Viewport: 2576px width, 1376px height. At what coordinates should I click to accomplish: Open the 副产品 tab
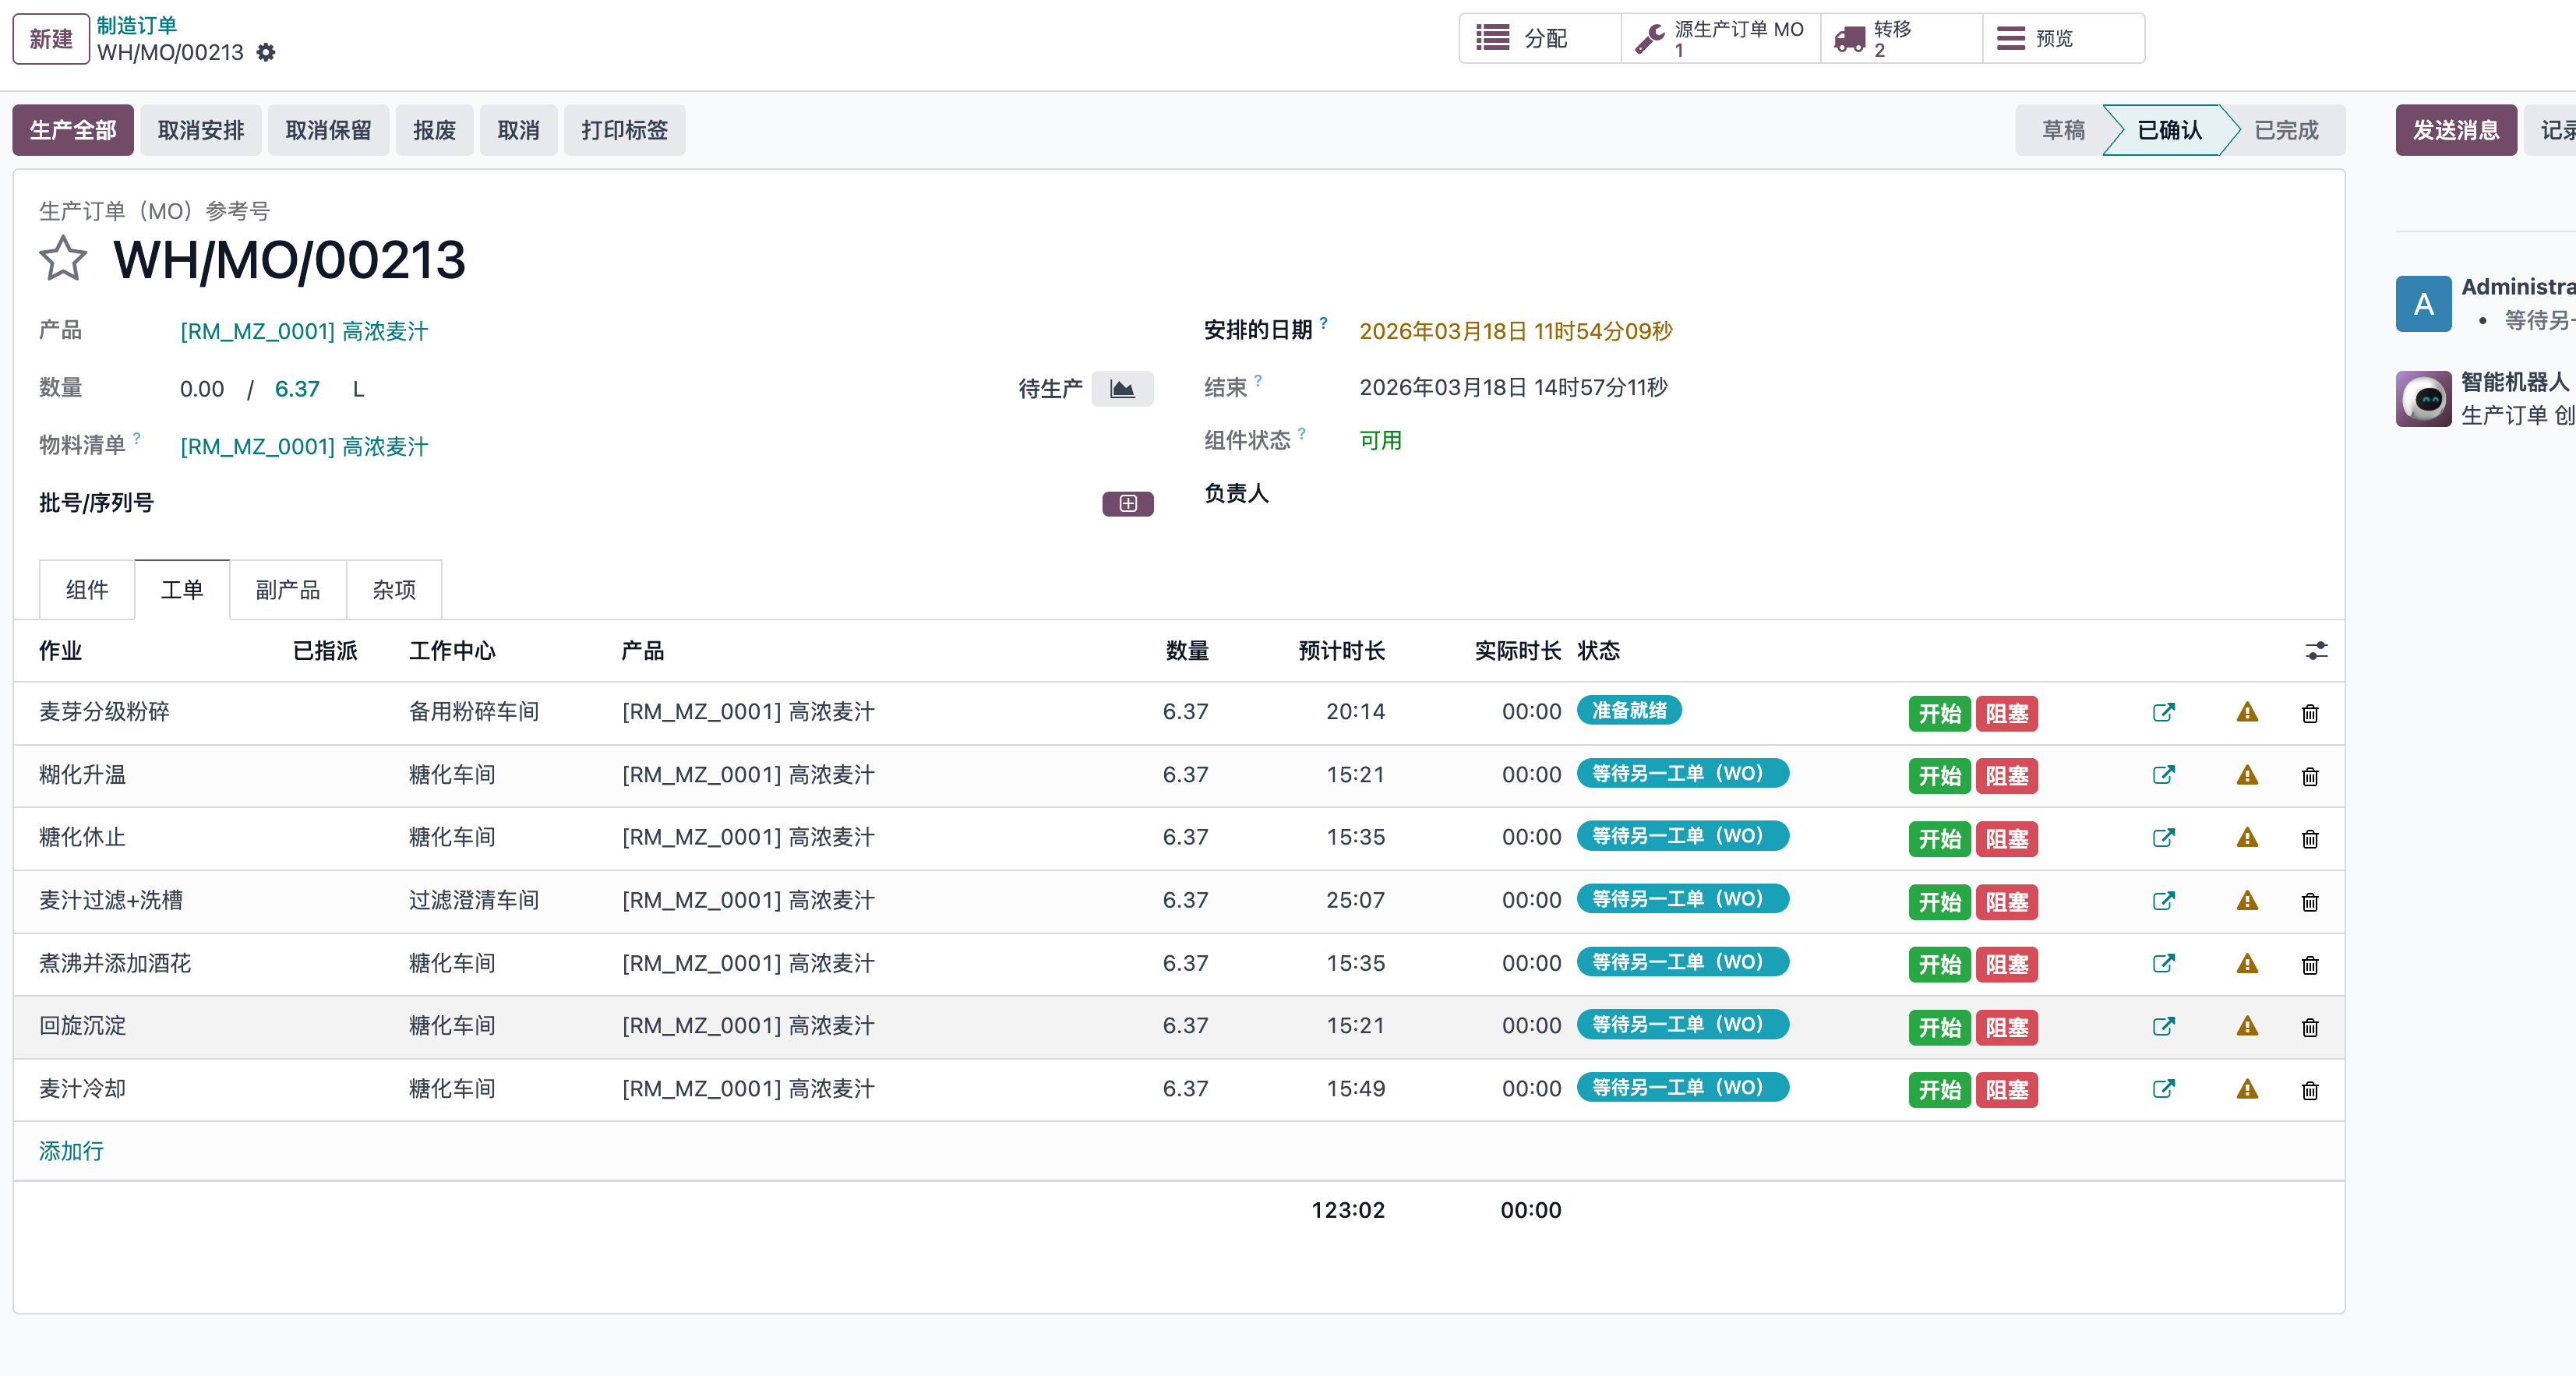tap(288, 590)
